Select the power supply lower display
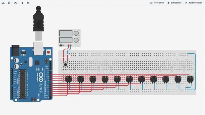The width and height of the screenshot is (205, 115). (x=66, y=40)
